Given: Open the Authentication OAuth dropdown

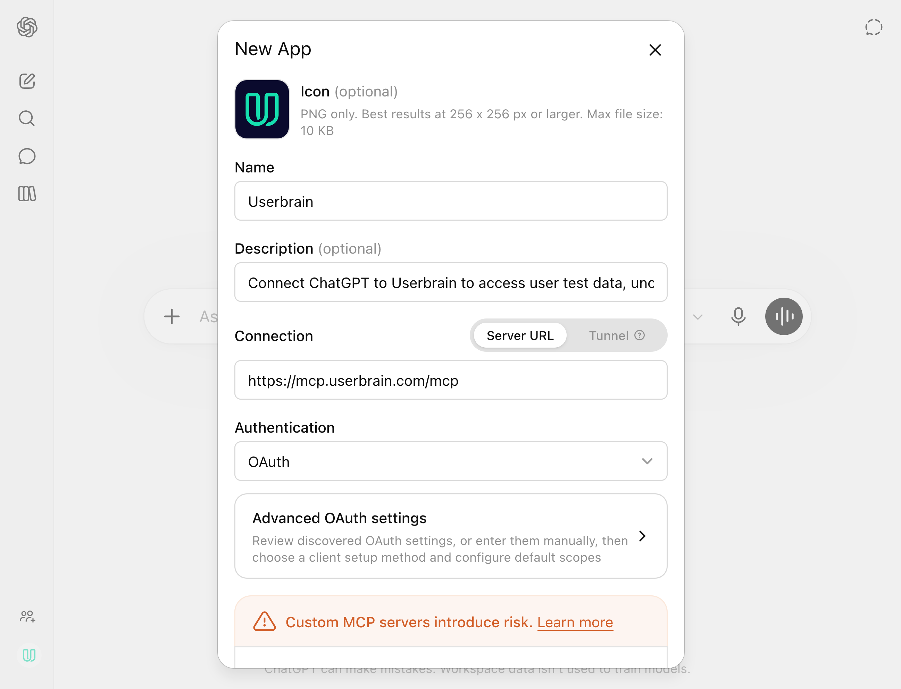Looking at the screenshot, I should click(451, 461).
